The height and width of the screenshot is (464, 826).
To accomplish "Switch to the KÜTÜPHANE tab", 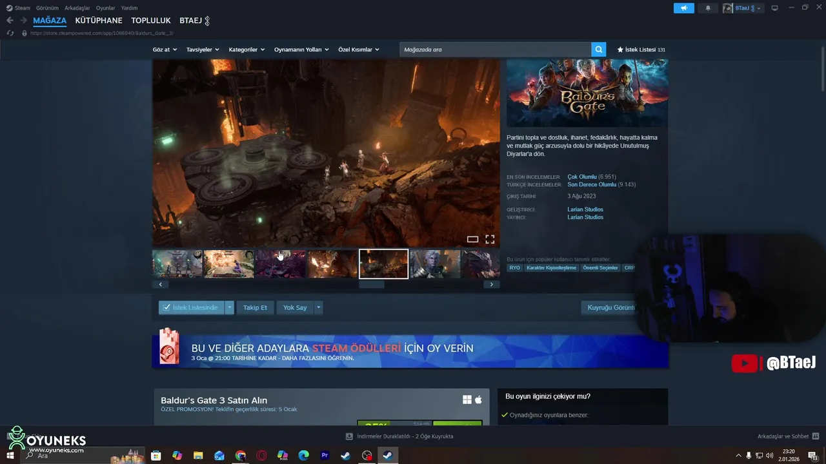I will 99,21.
